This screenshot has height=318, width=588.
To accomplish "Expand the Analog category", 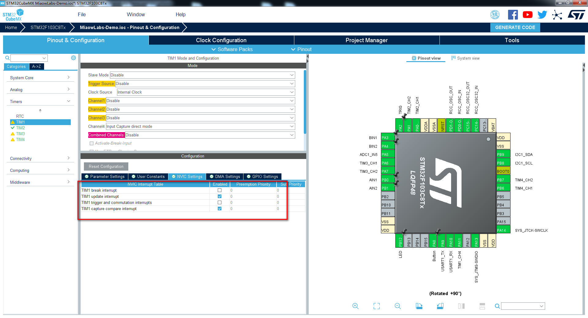I will pos(40,90).
